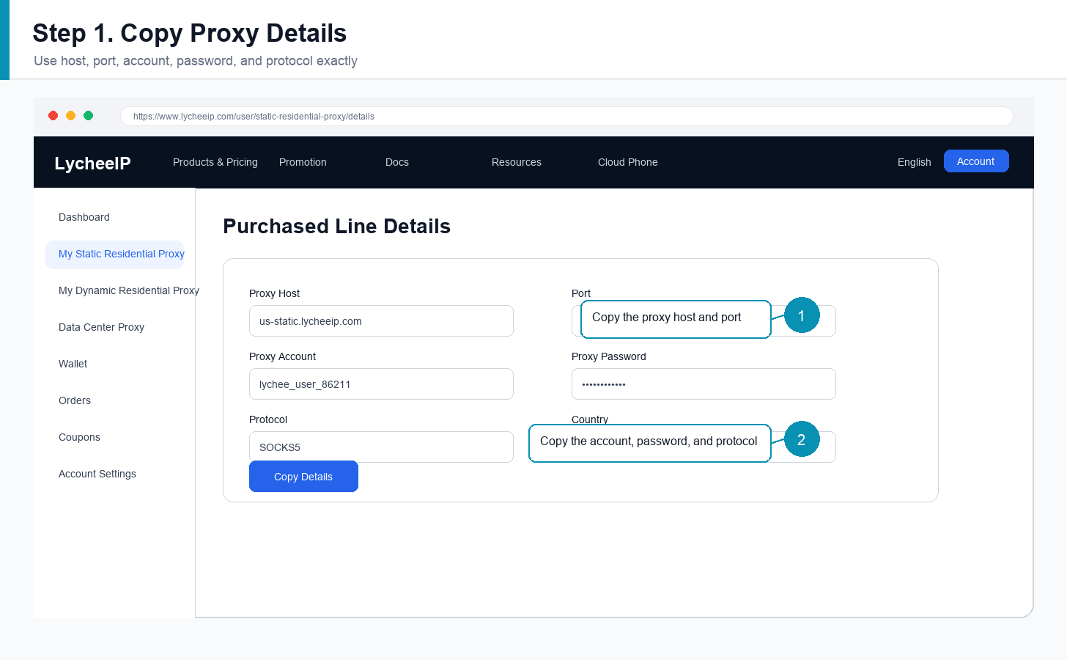Open Cloud Phone page

(x=628, y=162)
